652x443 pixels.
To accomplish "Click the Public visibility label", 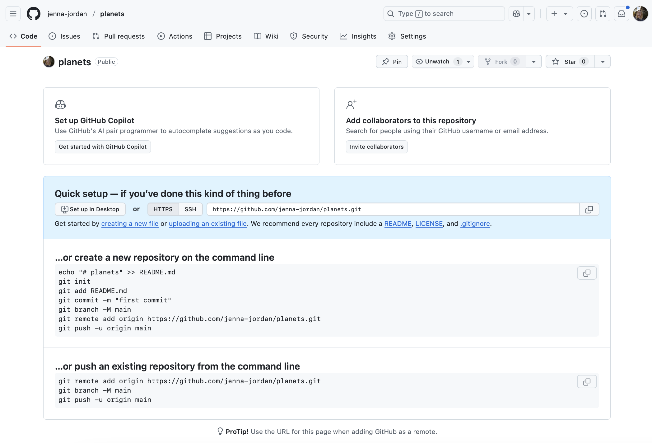I will (x=106, y=62).
